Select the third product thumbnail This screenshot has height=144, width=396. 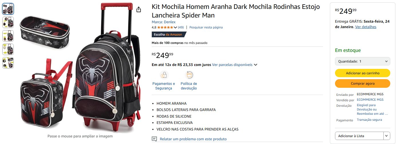(x=8, y=36)
